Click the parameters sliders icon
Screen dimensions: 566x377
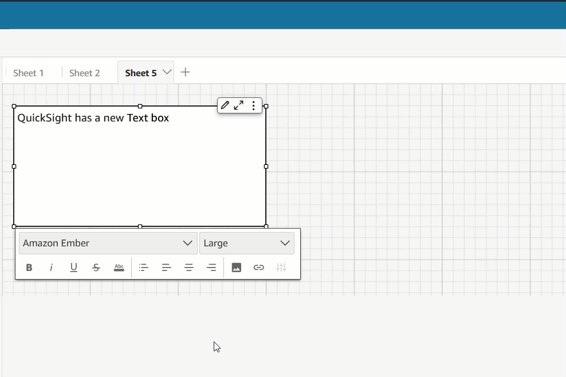[281, 268]
